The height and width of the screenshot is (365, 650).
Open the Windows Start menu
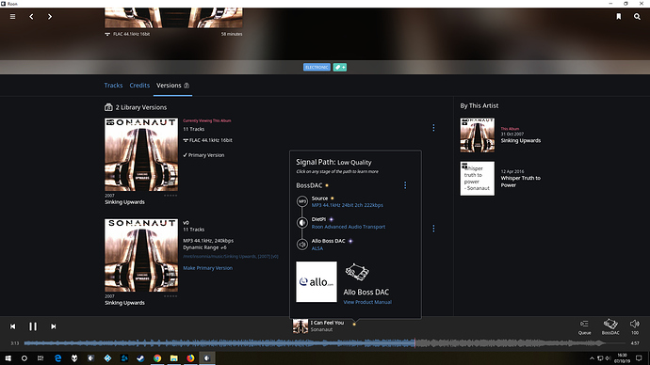pos(8,358)
